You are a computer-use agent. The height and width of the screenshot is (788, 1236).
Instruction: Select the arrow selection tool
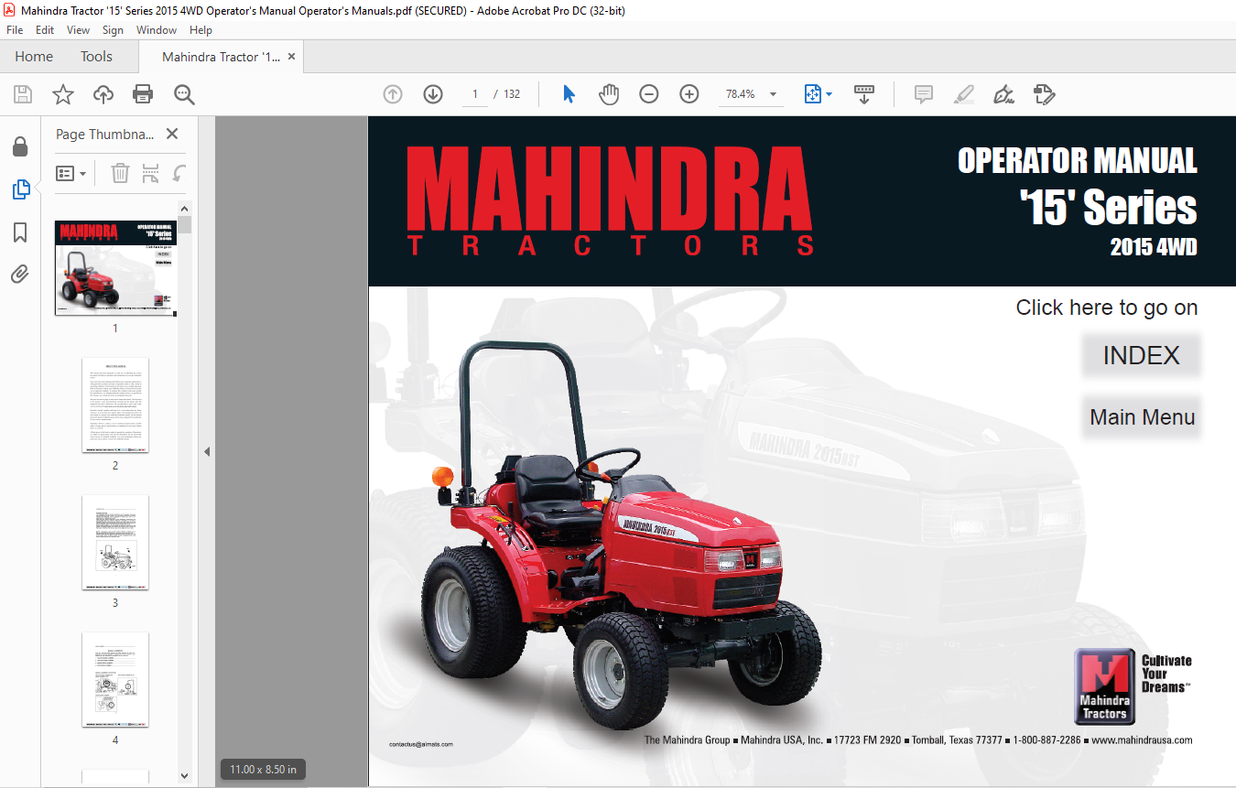click(569, 94)
